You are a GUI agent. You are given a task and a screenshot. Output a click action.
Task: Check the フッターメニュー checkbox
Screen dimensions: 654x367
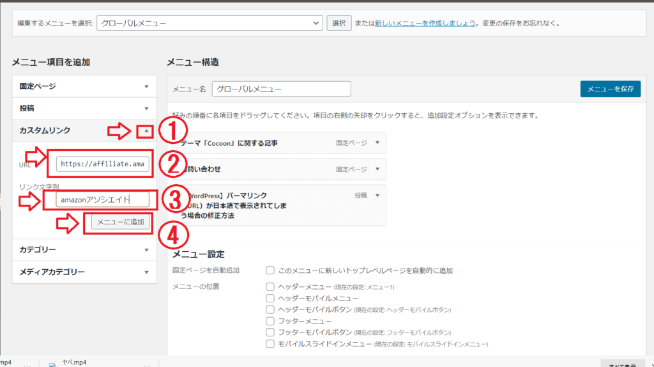[x=270, y=321]
